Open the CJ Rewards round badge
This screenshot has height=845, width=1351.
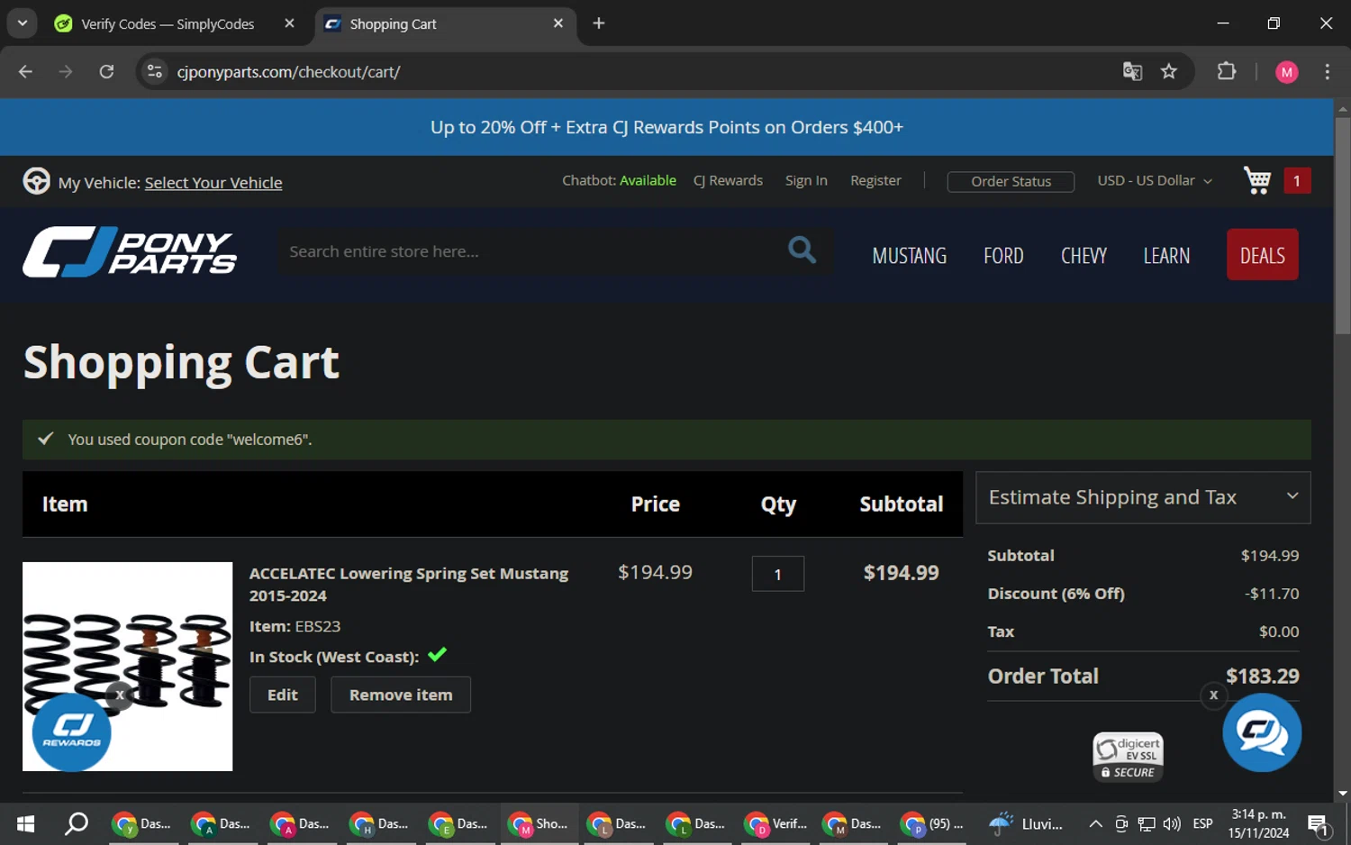tap(72, 731)
